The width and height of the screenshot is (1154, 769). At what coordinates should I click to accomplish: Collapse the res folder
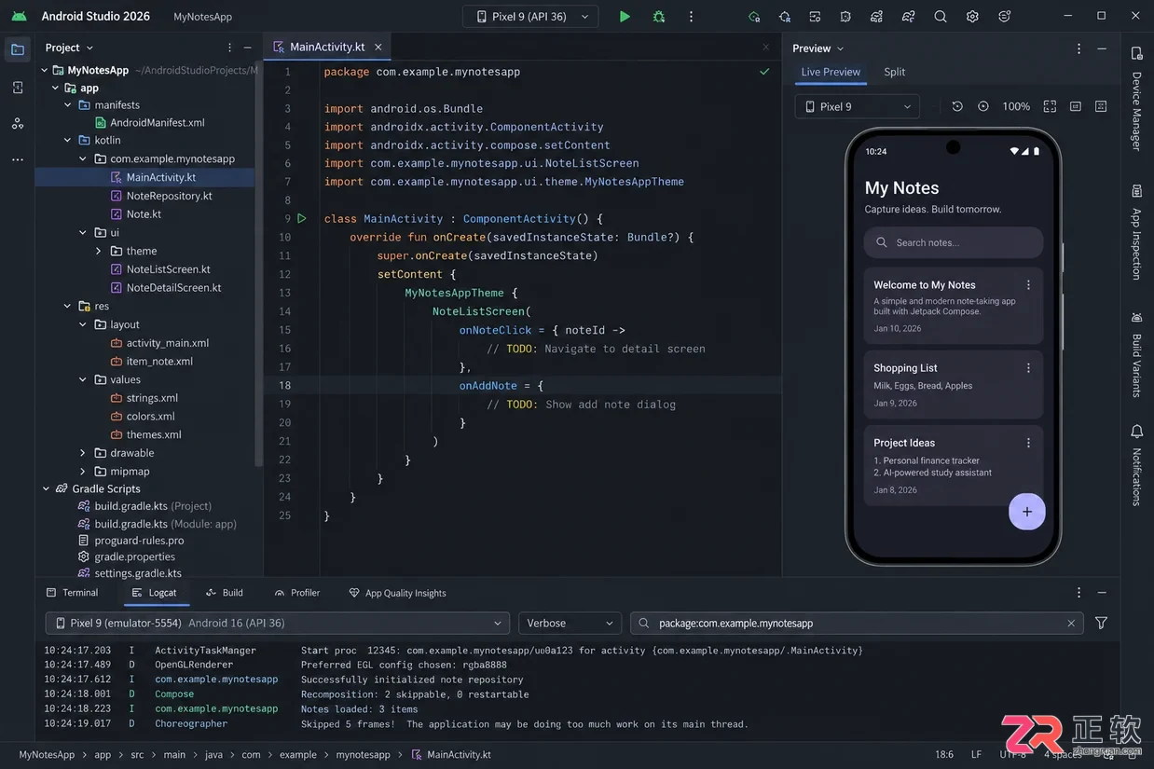[x=68, y=306]
